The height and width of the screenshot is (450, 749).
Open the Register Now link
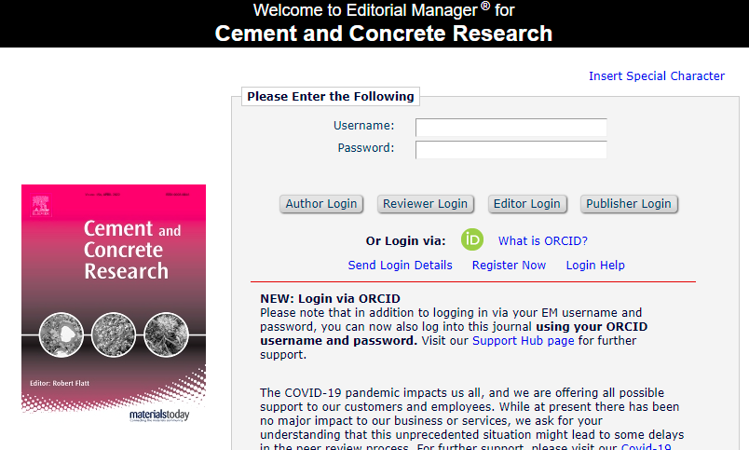point(509,266)
